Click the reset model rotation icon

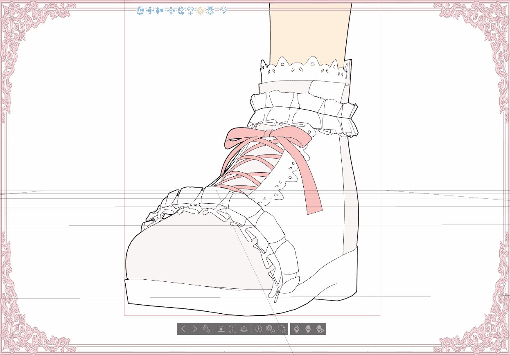282,329
